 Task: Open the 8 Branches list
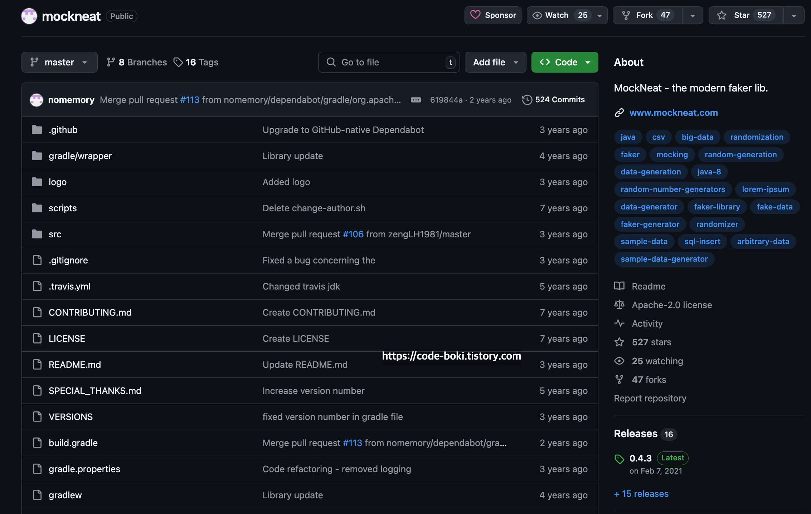[137, 62]
